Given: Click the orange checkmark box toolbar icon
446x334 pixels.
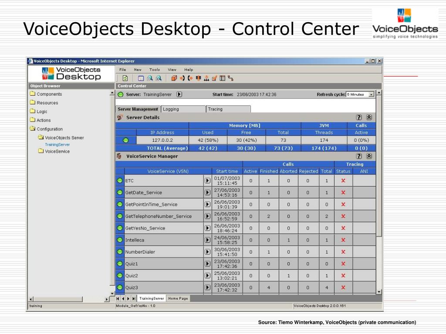Looking at the screenshot, I should click(x=214, y=78).
